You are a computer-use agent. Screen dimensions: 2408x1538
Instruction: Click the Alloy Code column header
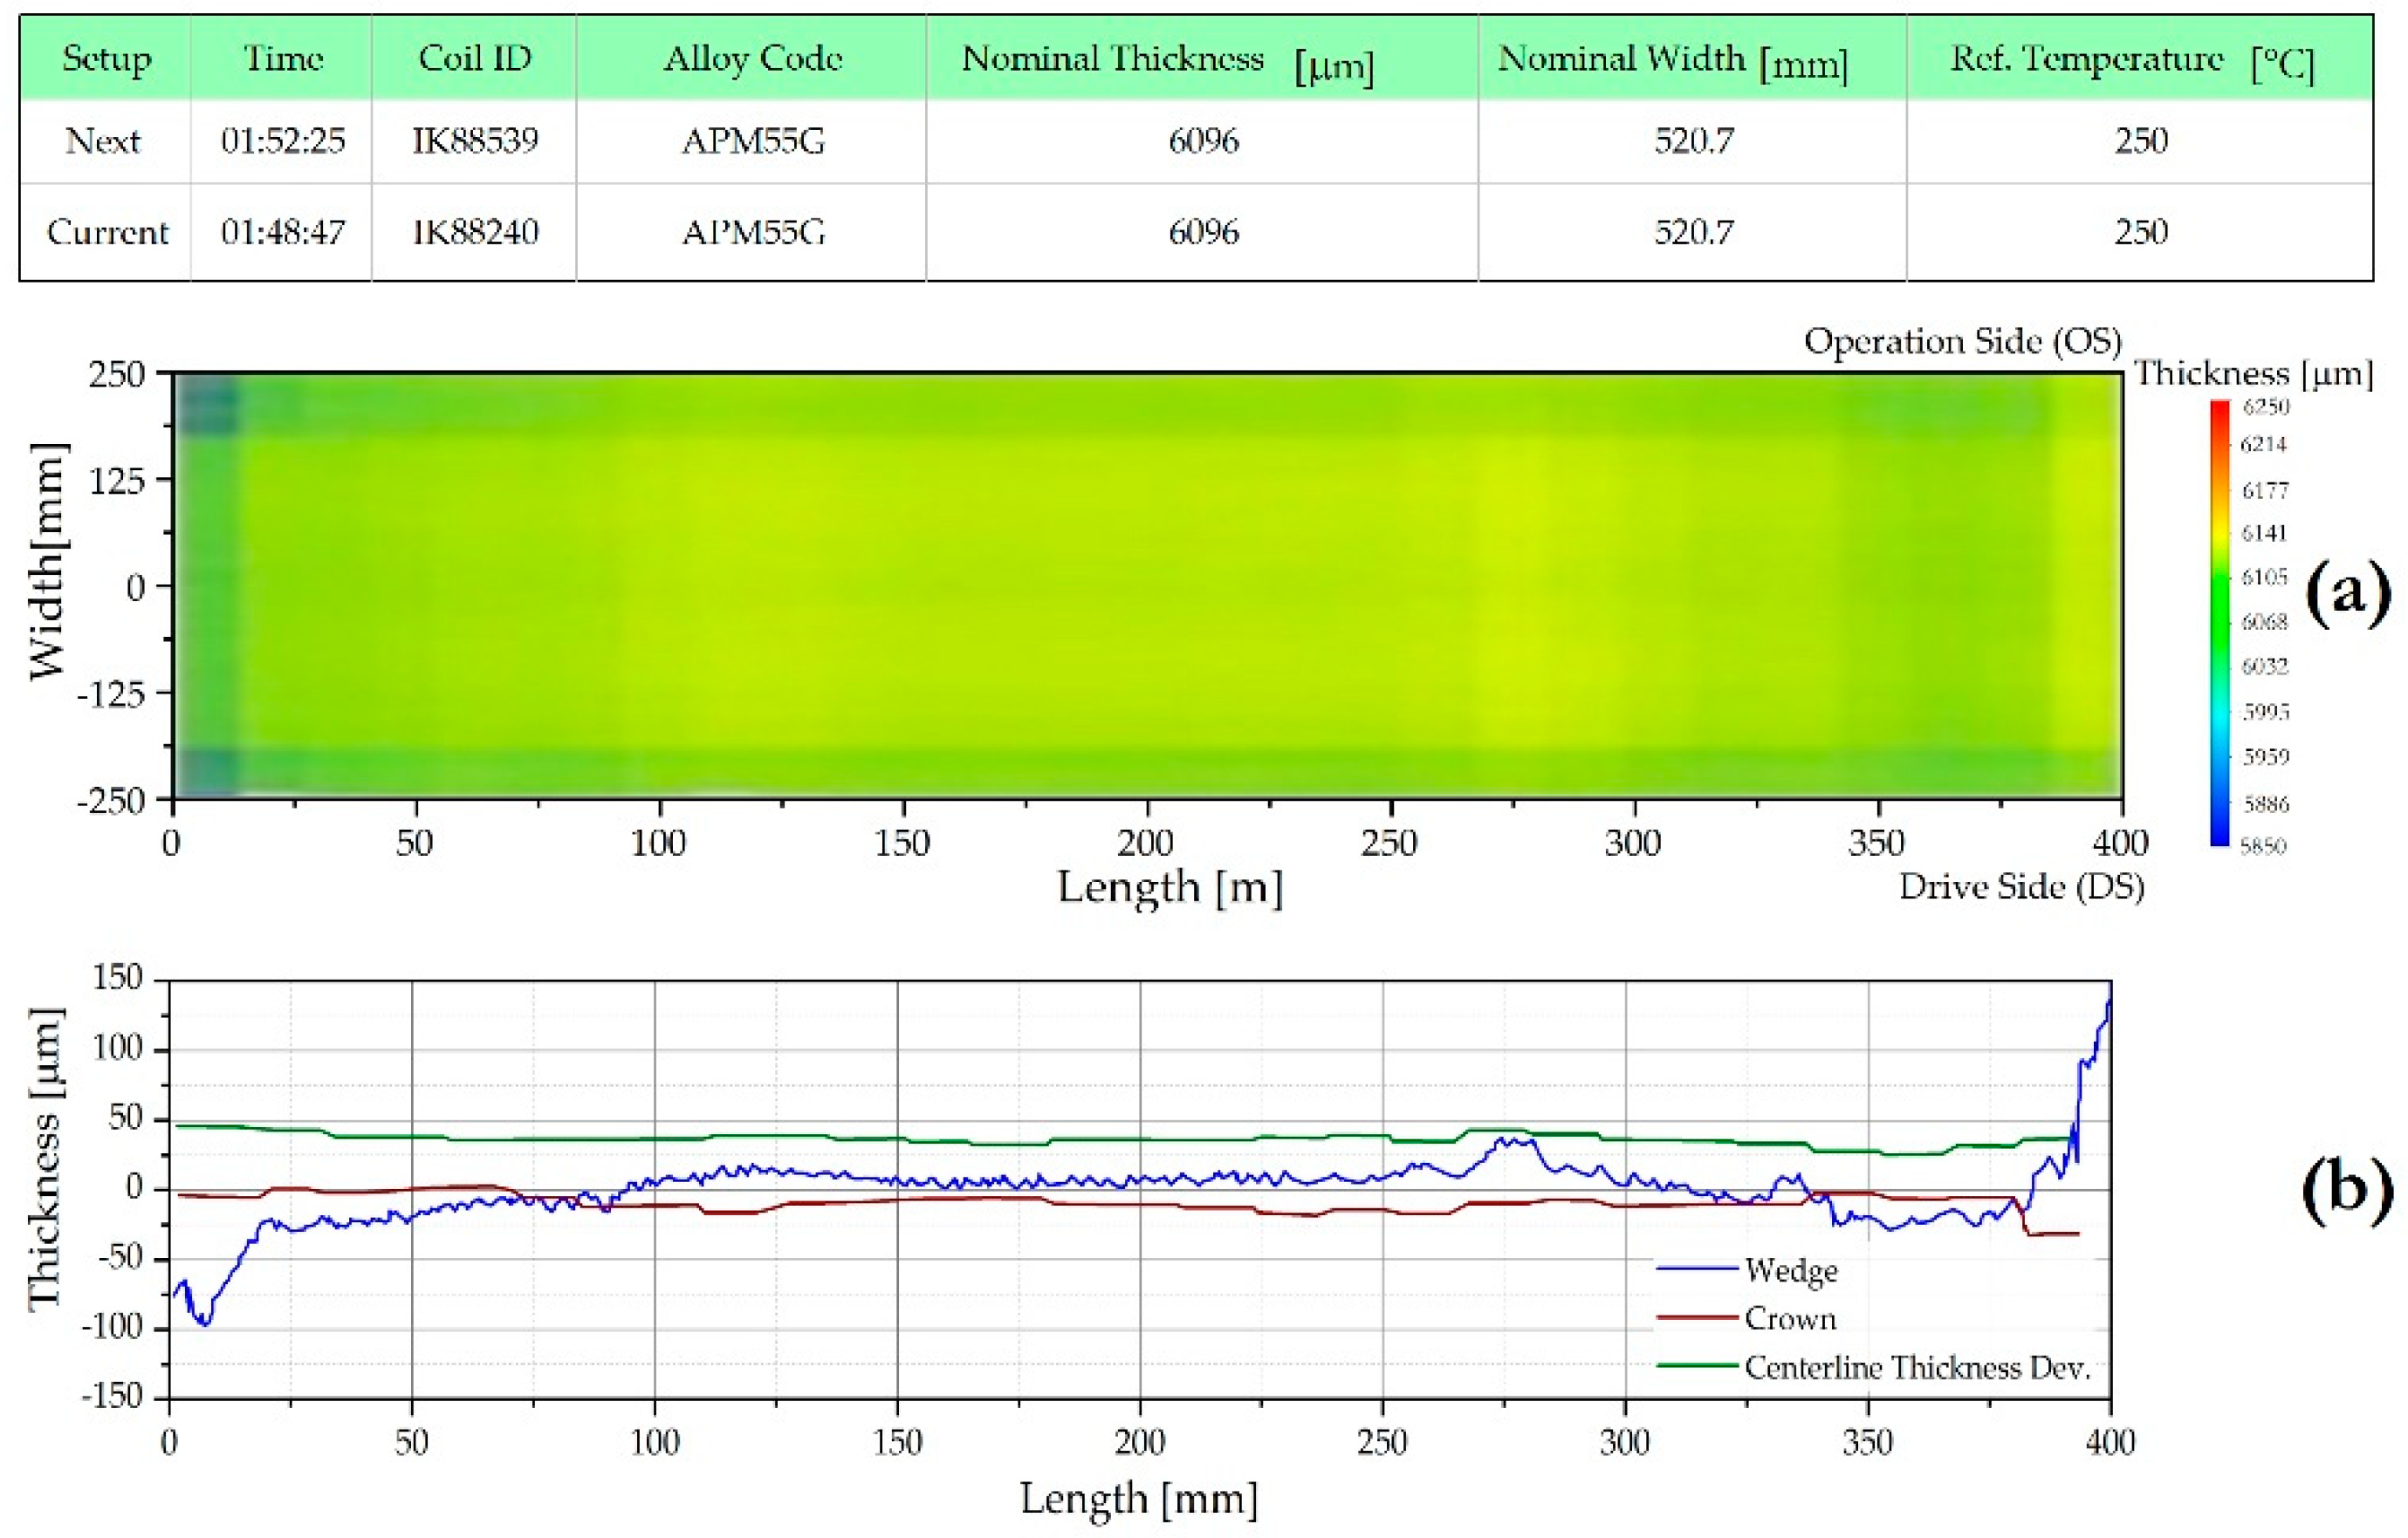[x=753, y=59]
